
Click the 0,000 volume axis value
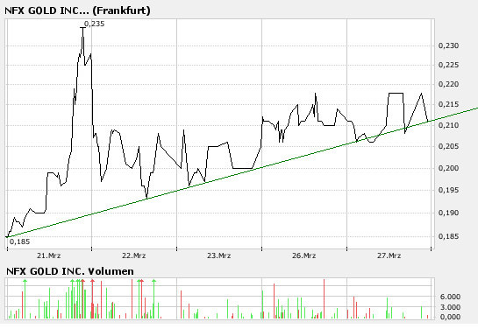[x=450, y=317]
